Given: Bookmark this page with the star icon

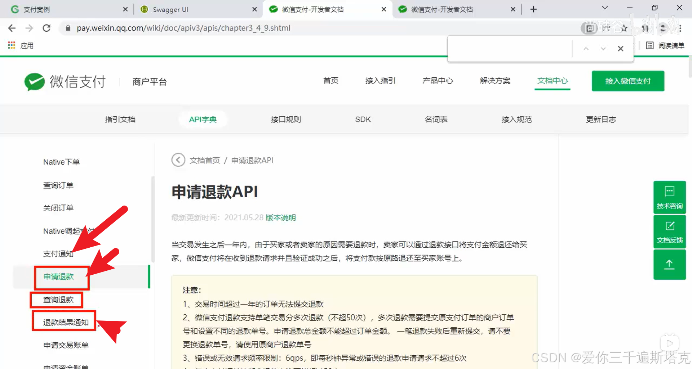Looking at the screenshot, I should [x=624, y=28].
